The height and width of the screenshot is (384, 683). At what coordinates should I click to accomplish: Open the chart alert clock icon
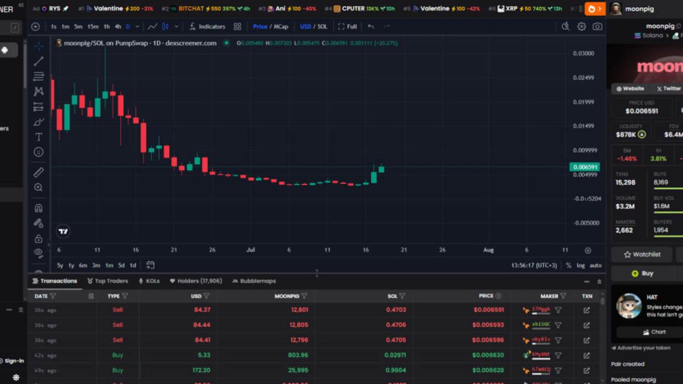(x=565, y=26)
